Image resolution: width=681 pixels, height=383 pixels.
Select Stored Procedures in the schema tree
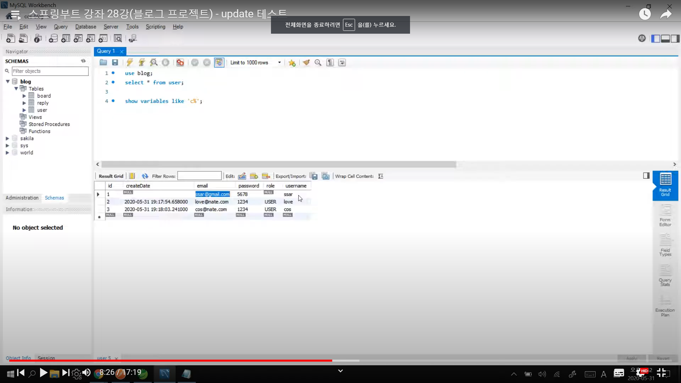point(49,124)
